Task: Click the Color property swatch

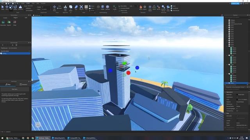Action: 237,100
